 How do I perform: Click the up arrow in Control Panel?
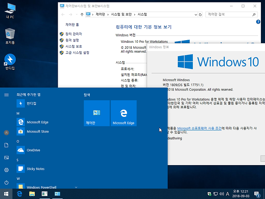tap(82, 14)
